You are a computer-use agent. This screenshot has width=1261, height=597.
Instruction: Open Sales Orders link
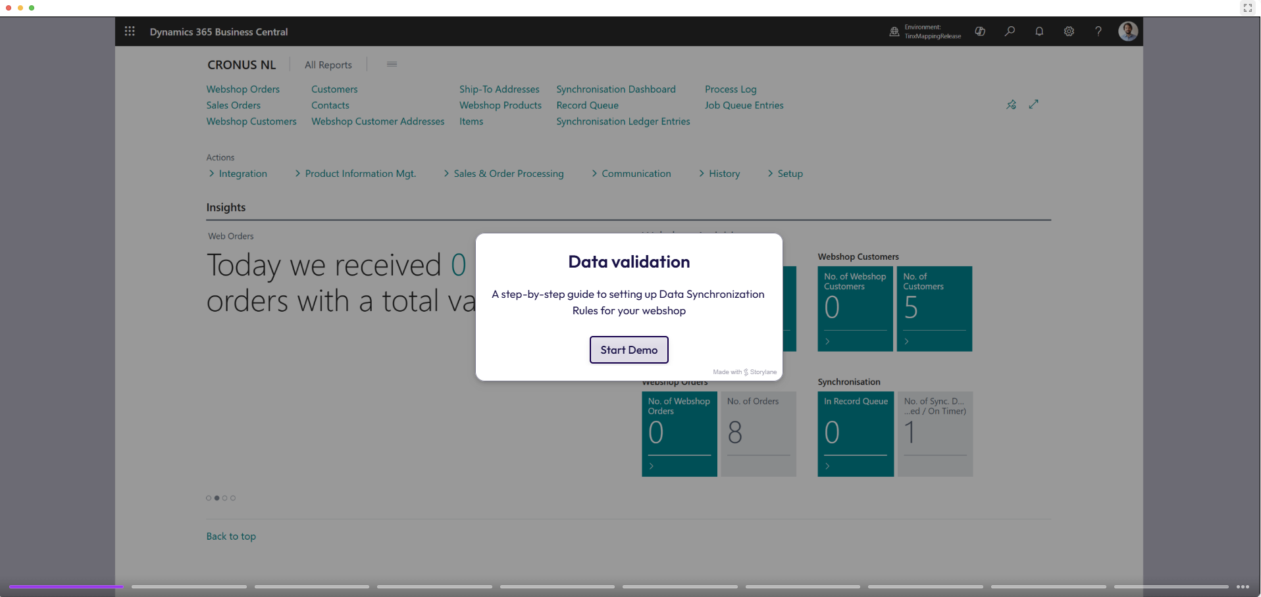(233, 105)
